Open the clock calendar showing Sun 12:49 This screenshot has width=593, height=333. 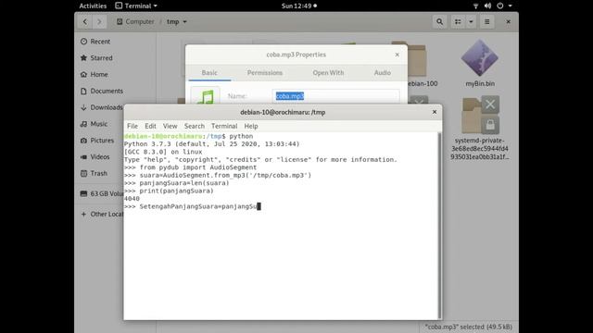[298, 6]
